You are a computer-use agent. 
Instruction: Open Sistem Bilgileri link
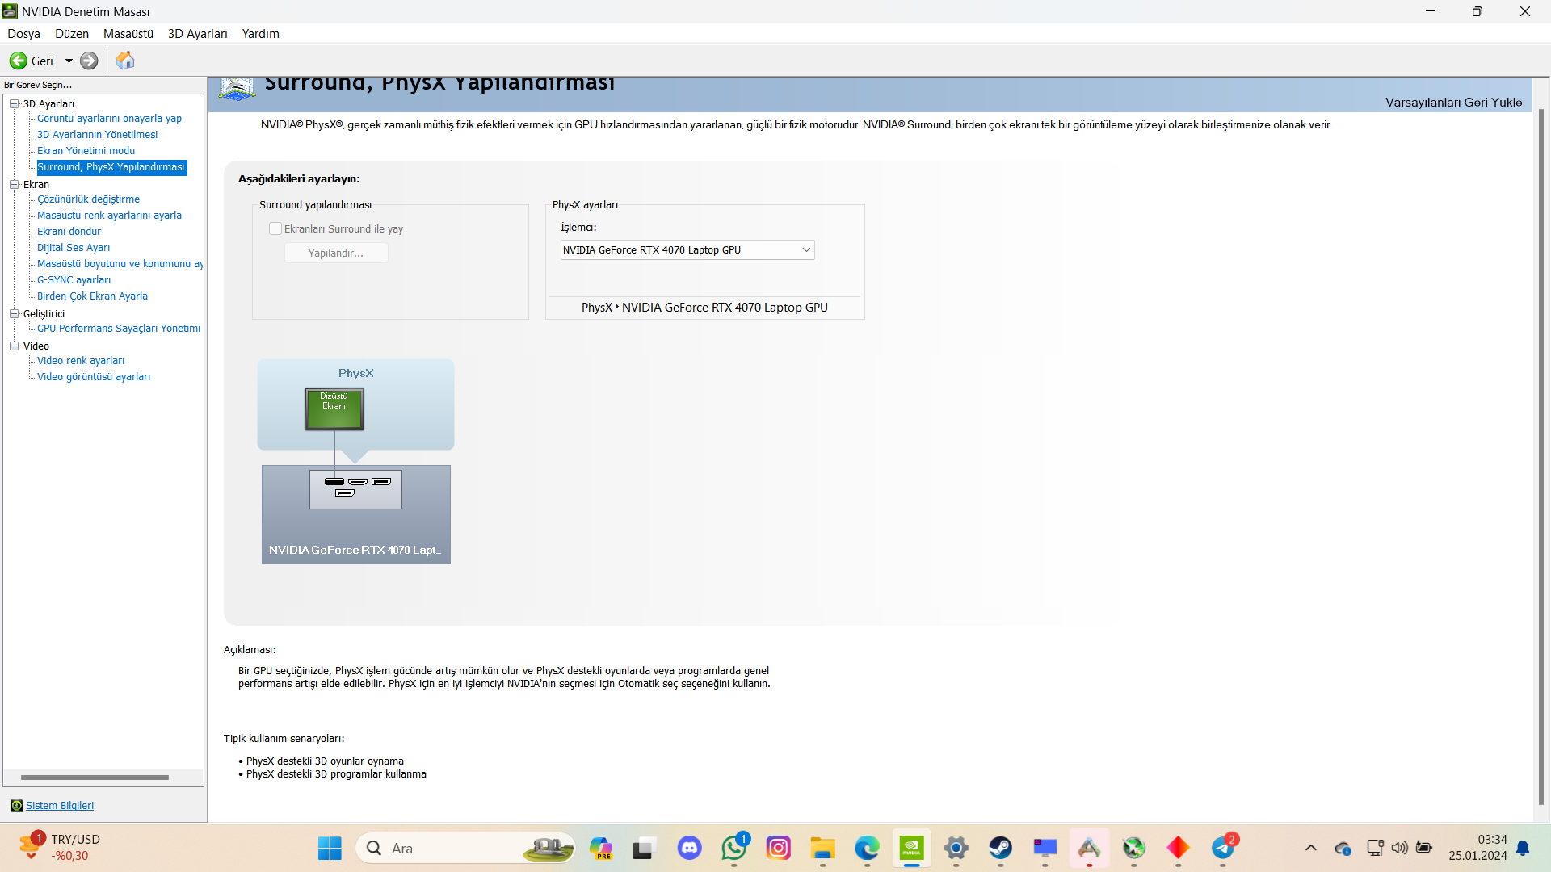(x=60, y=806)
